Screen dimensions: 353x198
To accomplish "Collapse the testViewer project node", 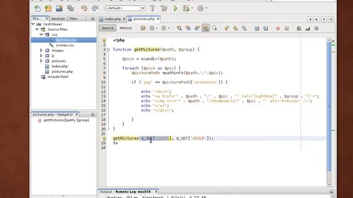I will point(33,24).
